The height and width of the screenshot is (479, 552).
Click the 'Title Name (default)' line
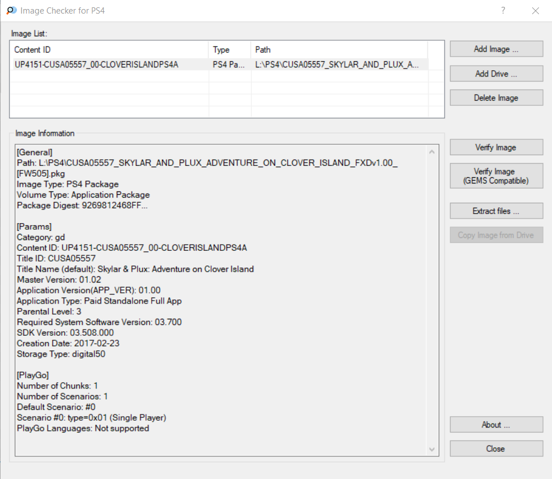pyautogui.click(x=135, y=269)
